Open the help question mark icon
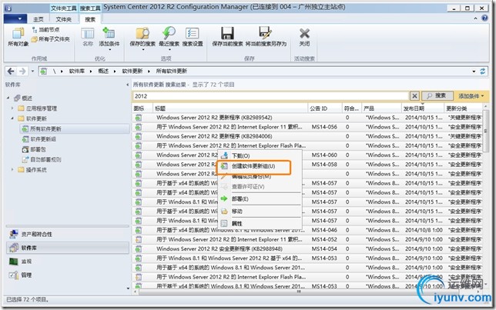The width and height of the screenshot is (496, 310). click(484, 18)
